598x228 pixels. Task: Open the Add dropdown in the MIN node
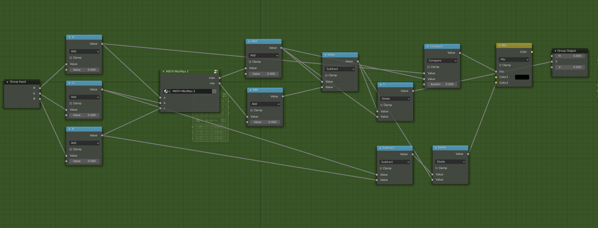click(265, 104)
